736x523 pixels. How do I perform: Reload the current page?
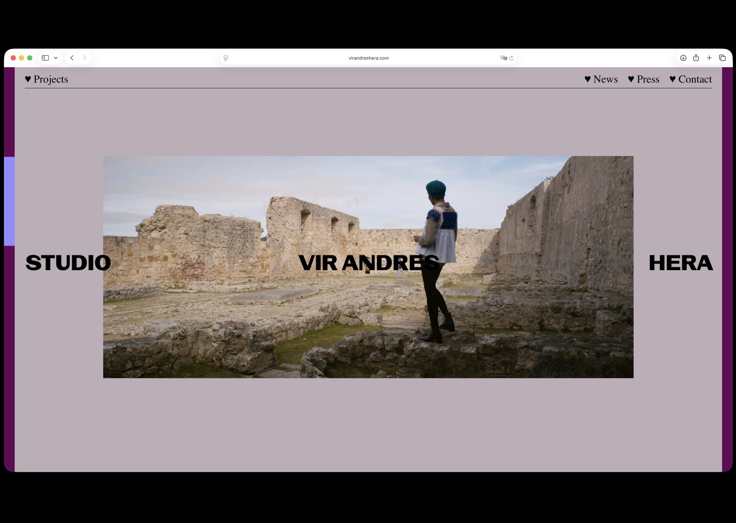(x=512, y=58)
